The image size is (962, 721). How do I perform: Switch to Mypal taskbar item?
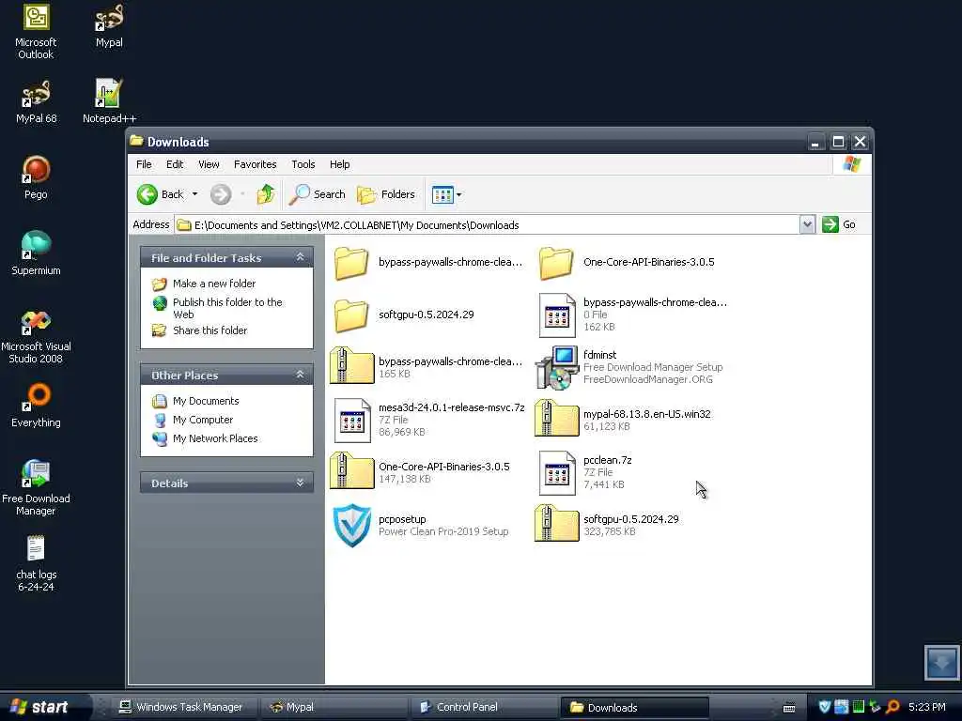coord(335,707)
